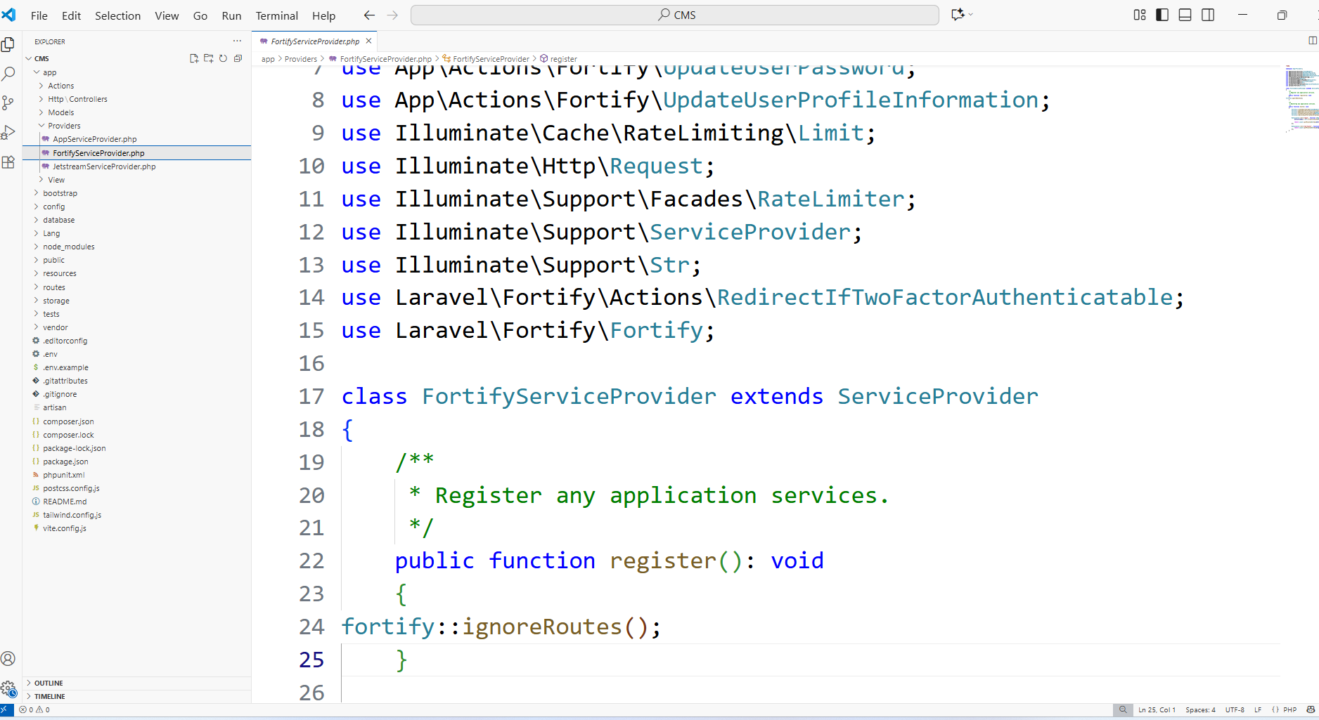
Task: Expand the OUTLINE section
Action: tap(49, 683)
